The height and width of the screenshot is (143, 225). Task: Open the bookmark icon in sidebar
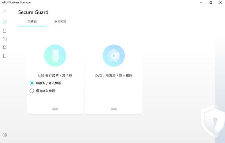4,56
